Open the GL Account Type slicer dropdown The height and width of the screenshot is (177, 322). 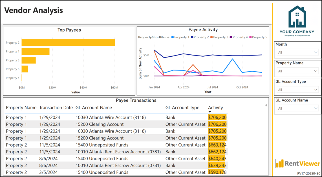point(297,90)
